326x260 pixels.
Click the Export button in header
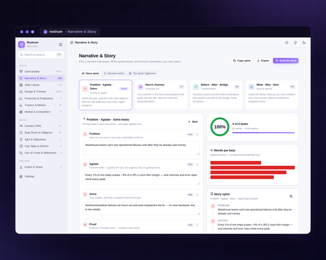(263, 61)
